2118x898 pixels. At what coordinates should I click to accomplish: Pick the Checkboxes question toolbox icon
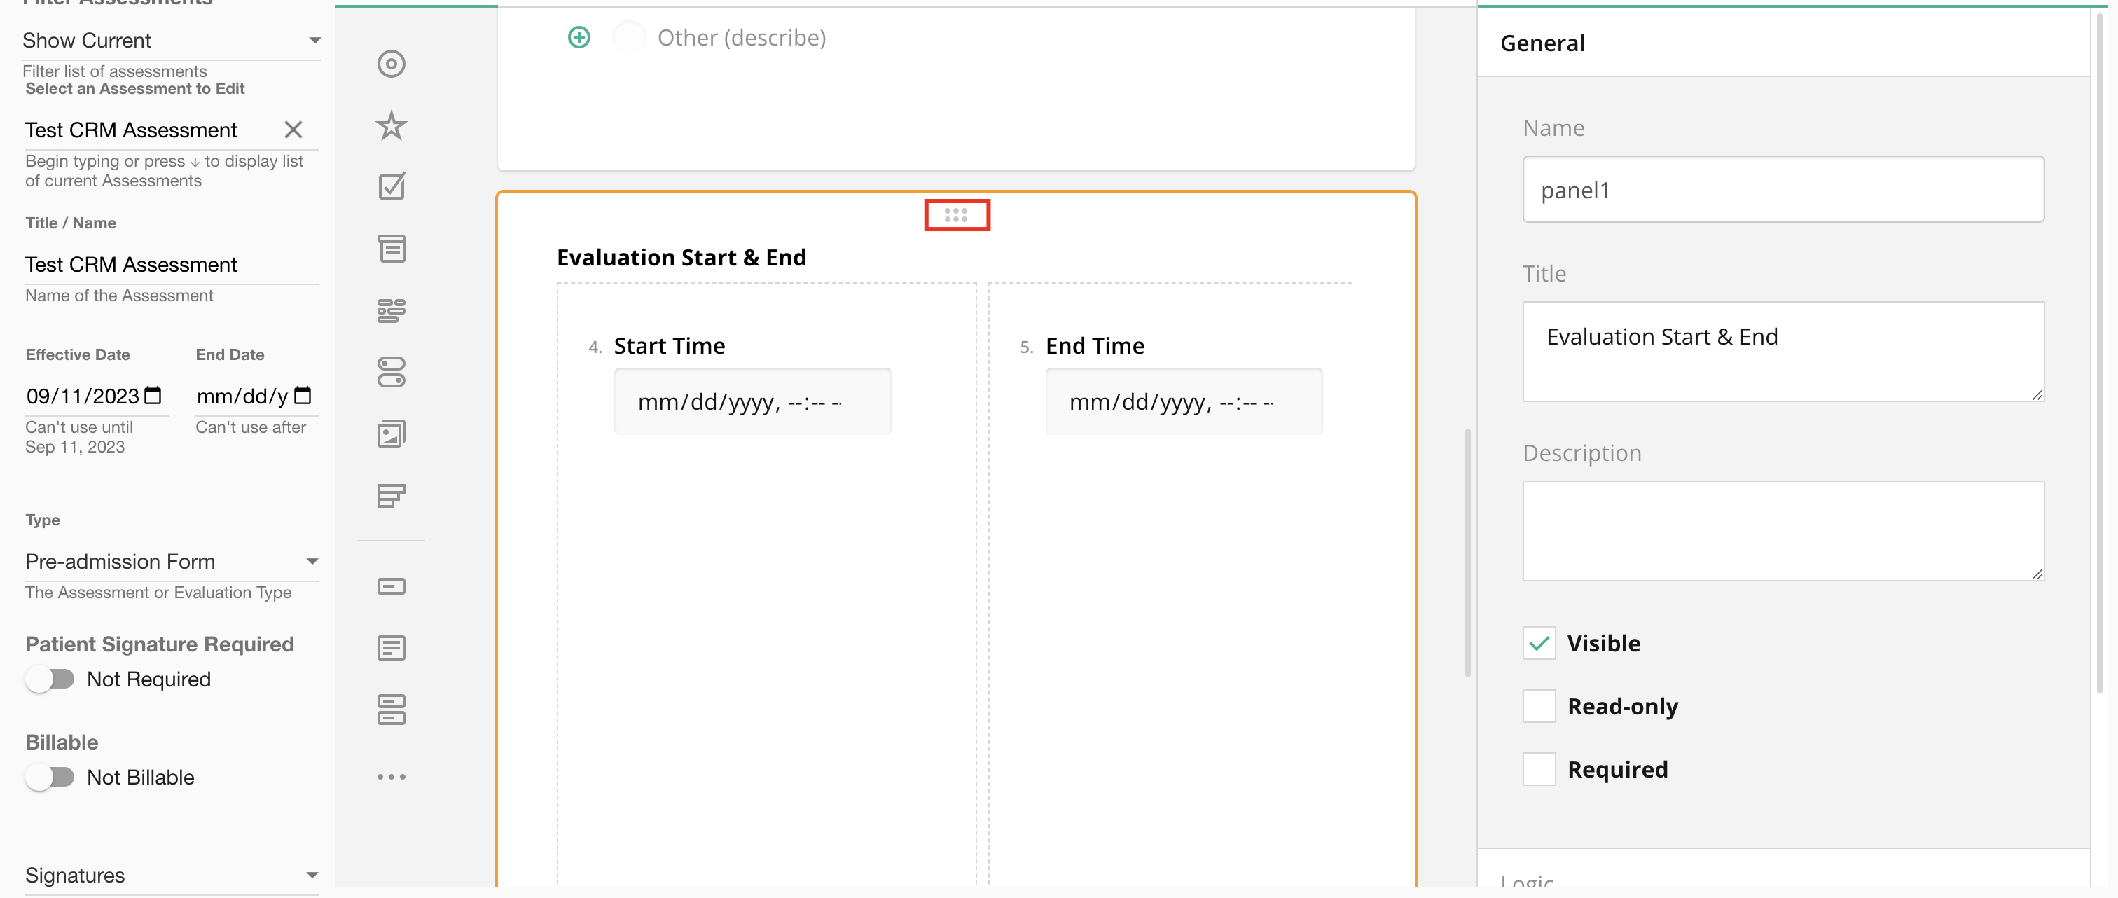pos(392,186)
